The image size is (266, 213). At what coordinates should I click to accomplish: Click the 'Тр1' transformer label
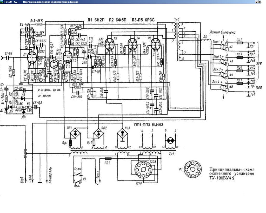[x=171, y=154]
